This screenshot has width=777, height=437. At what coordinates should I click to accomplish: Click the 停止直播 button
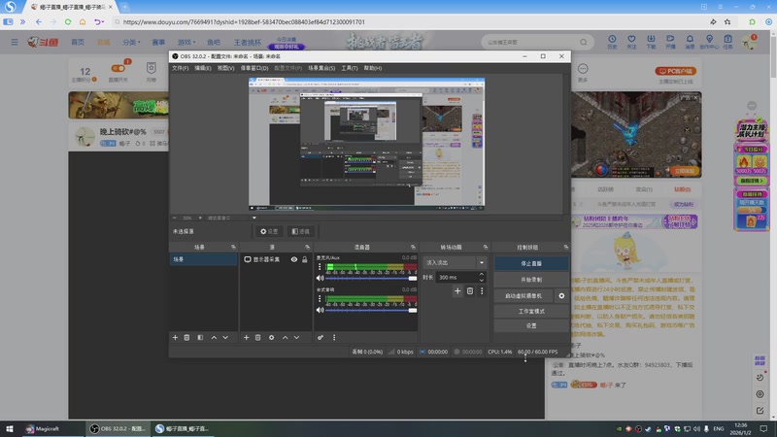(x=531, y=262)
